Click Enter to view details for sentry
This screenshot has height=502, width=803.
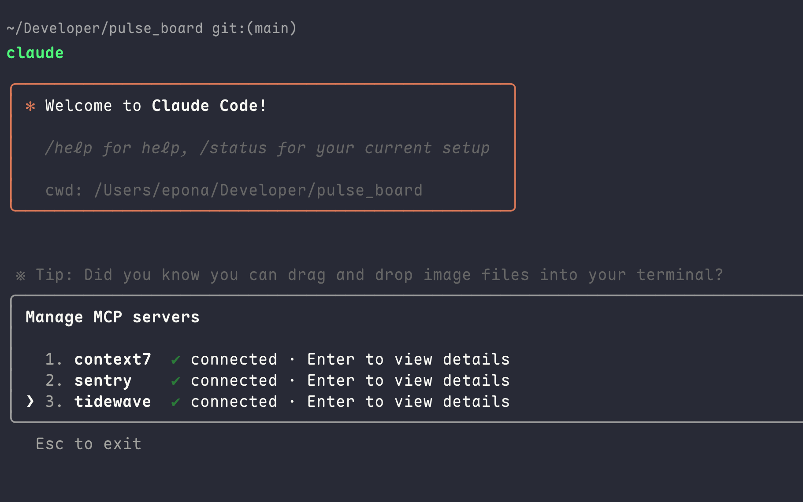408,381
